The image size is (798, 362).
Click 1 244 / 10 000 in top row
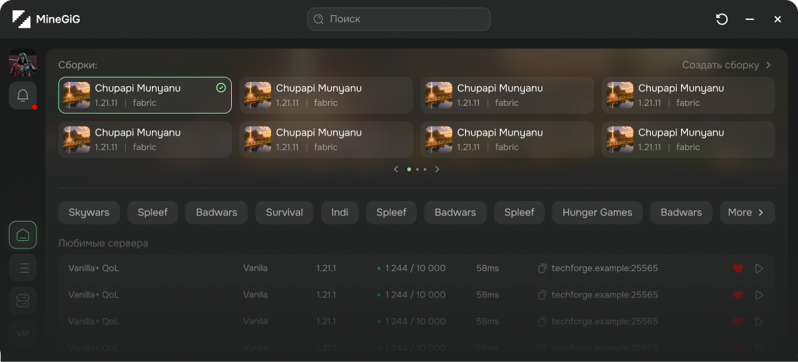coord(416,268)
